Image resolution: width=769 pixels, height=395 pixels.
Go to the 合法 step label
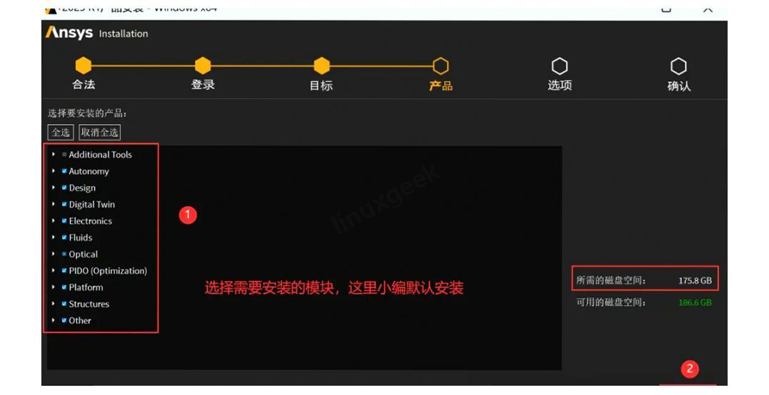pos(84,85)
